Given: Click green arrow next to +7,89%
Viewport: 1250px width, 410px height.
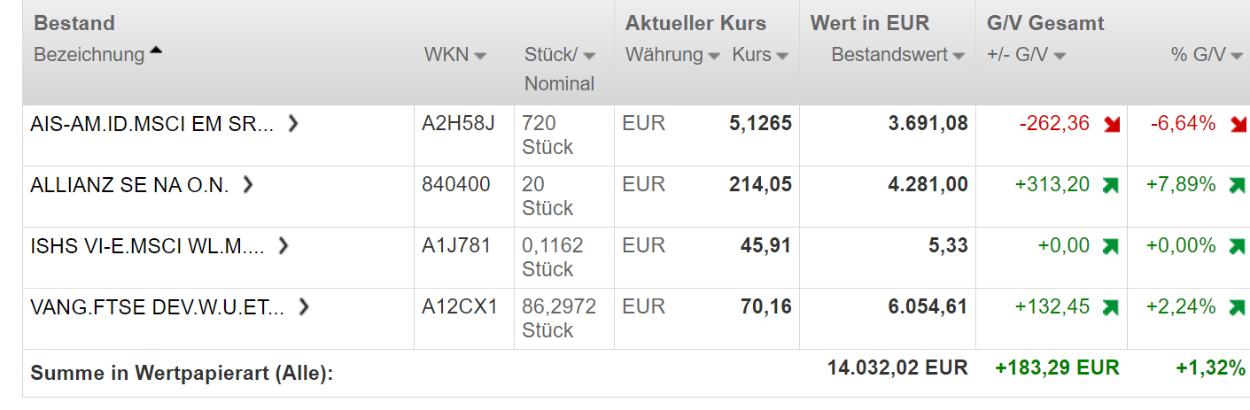Looking at the screenshot, I should click(x=1235, y=186).
